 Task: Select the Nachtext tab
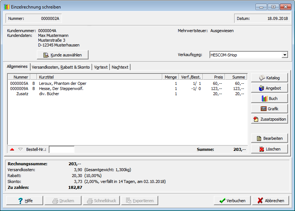point(120,67)
